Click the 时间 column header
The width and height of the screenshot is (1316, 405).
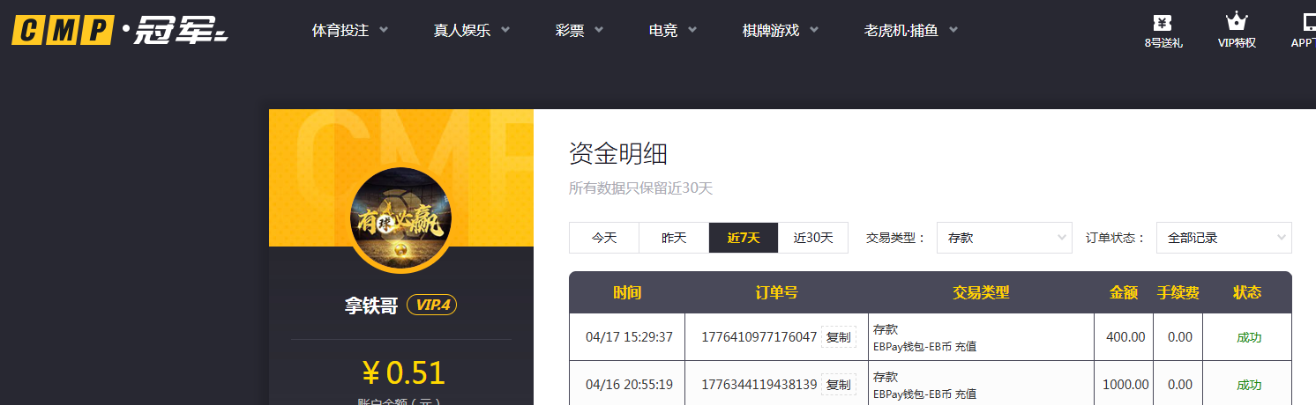(x=626, y=292)
